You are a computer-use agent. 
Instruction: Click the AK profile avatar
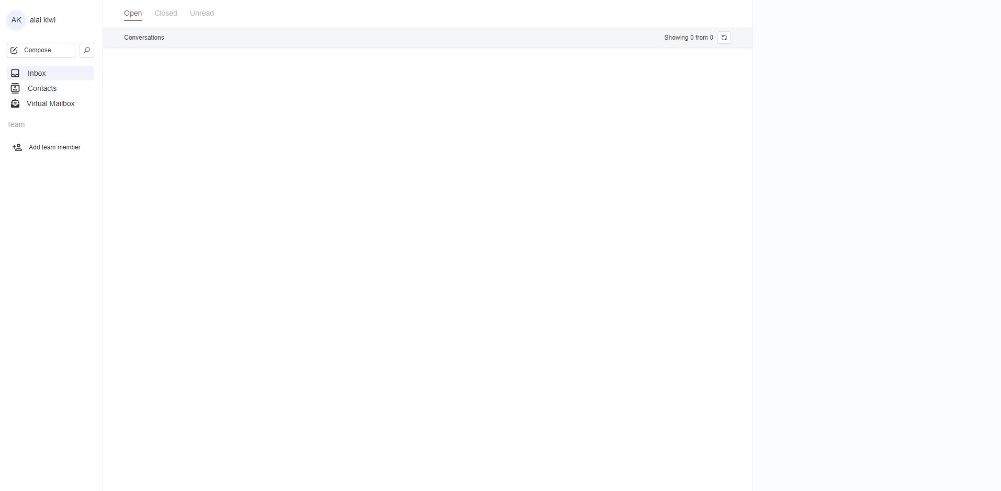pos(16,20)
